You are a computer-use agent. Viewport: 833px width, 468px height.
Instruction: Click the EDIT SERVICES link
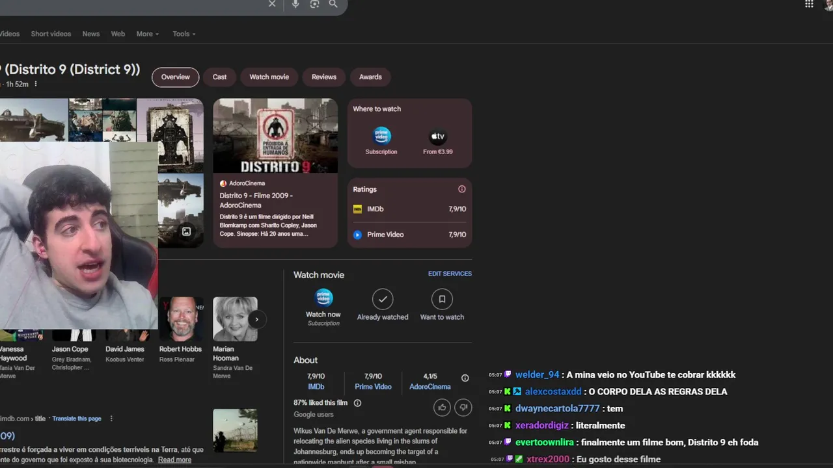pos(450,274)
